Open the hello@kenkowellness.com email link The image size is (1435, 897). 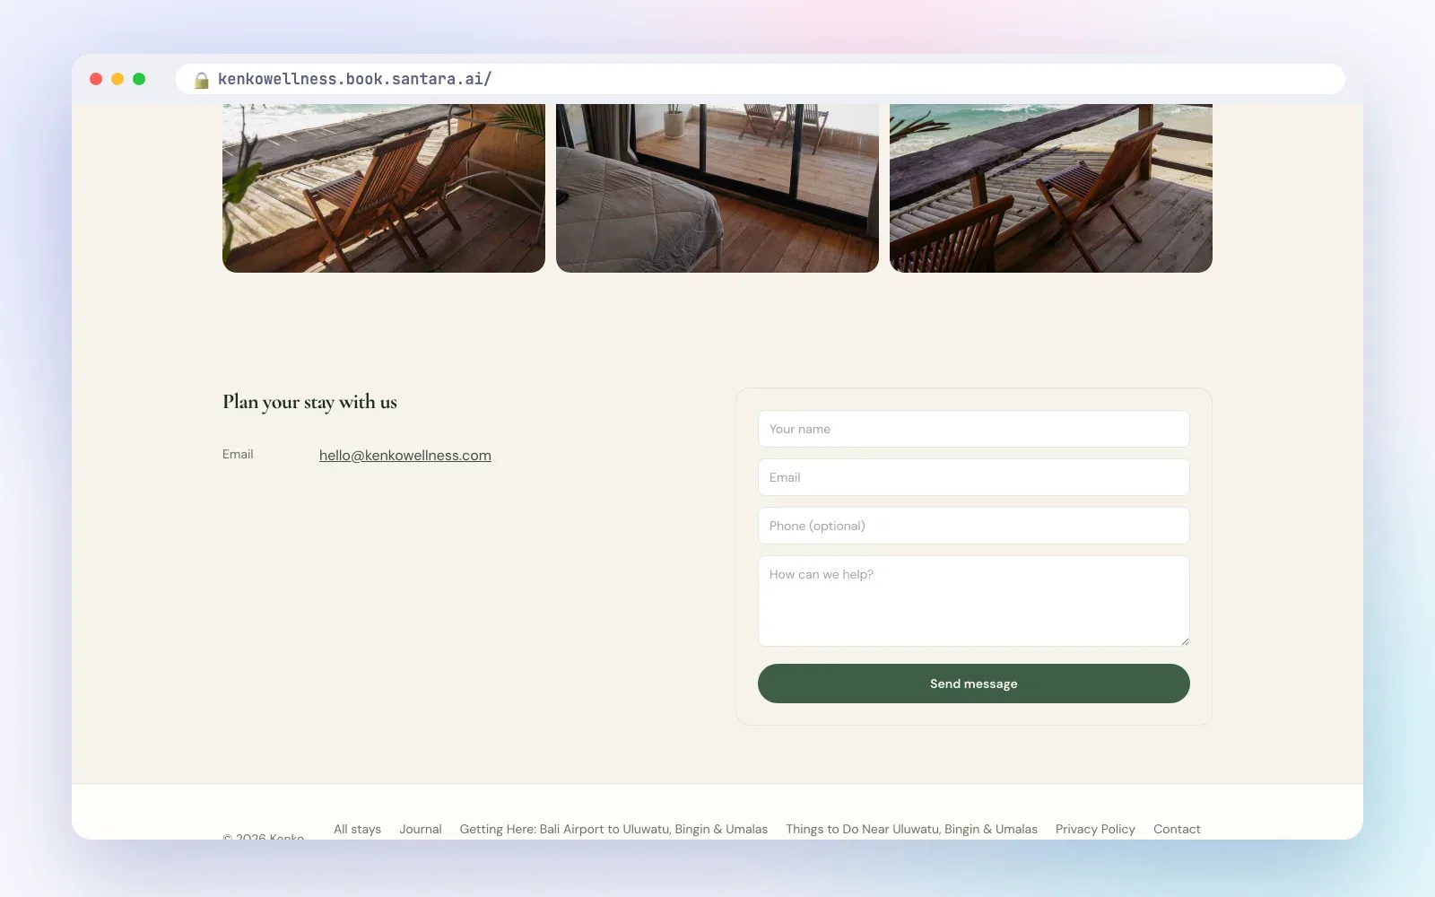[x=405, y=456]
